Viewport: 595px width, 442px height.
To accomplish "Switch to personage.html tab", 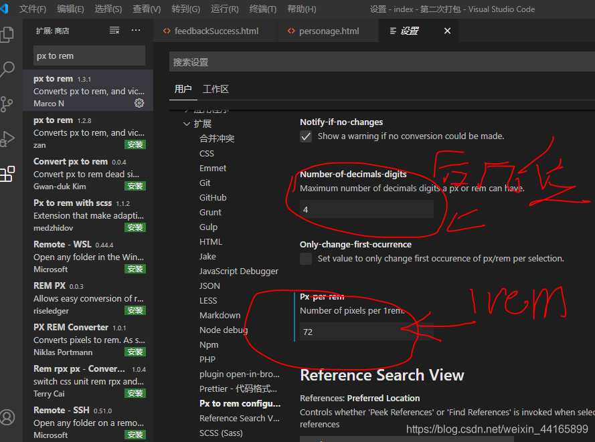I will pyautogui.click(x=328, y=31).
